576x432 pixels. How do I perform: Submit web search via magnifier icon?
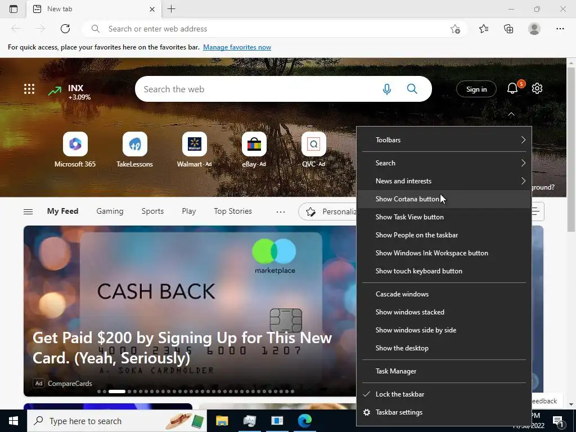click(412, 89)
